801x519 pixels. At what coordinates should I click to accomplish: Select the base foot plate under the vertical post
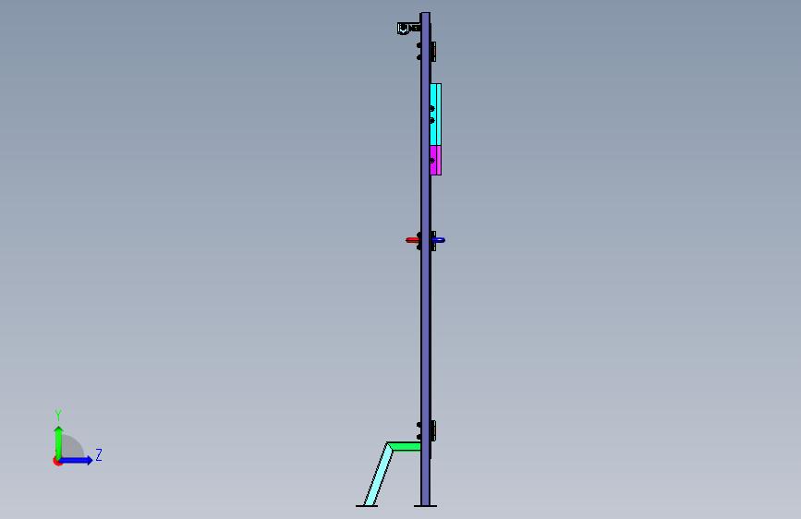(425, 506)
